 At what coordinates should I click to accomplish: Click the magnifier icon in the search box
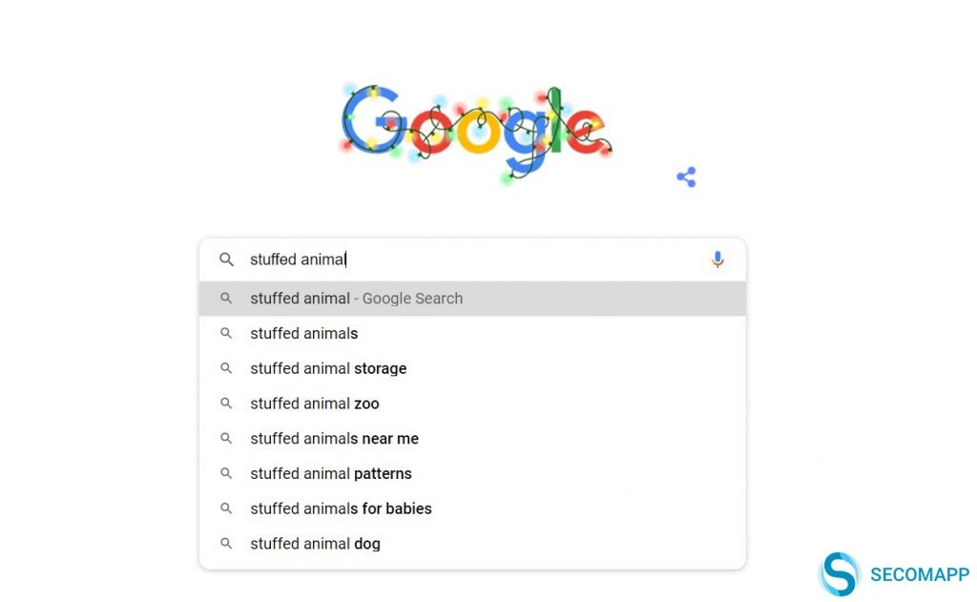(226, 259)
